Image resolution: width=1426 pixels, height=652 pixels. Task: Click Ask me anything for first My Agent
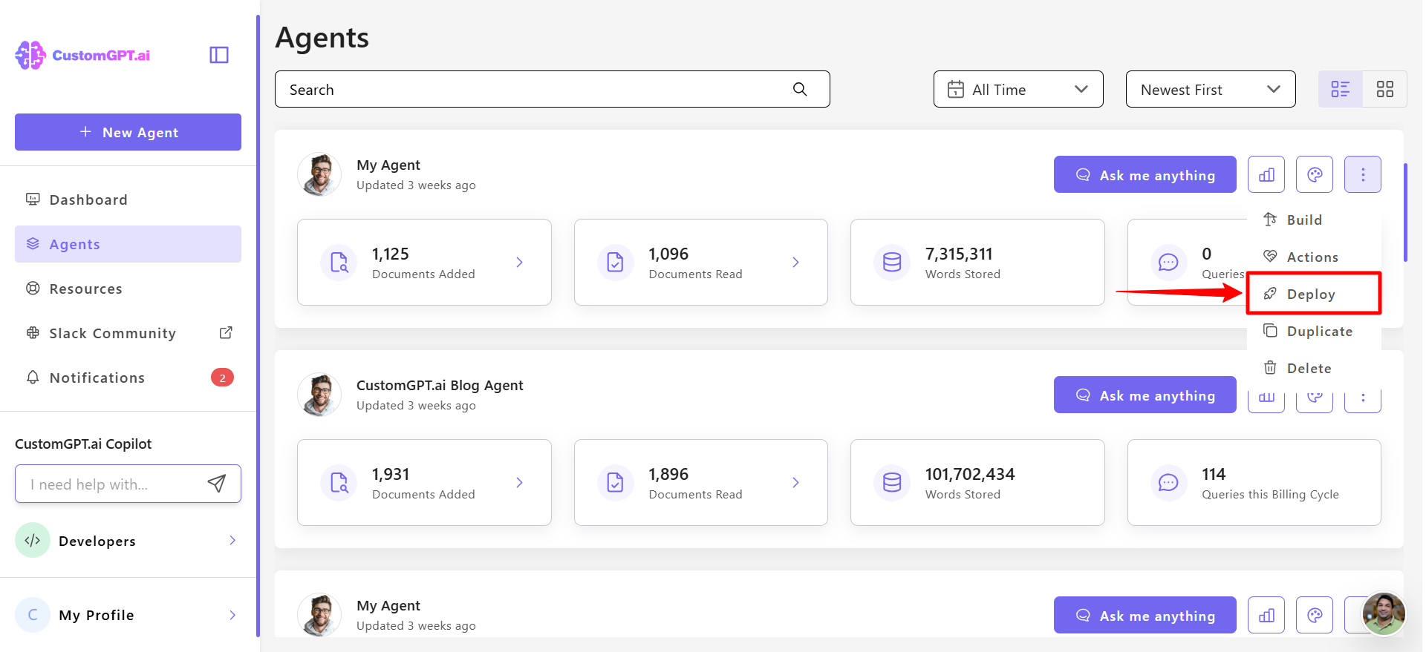(1145, 174)
